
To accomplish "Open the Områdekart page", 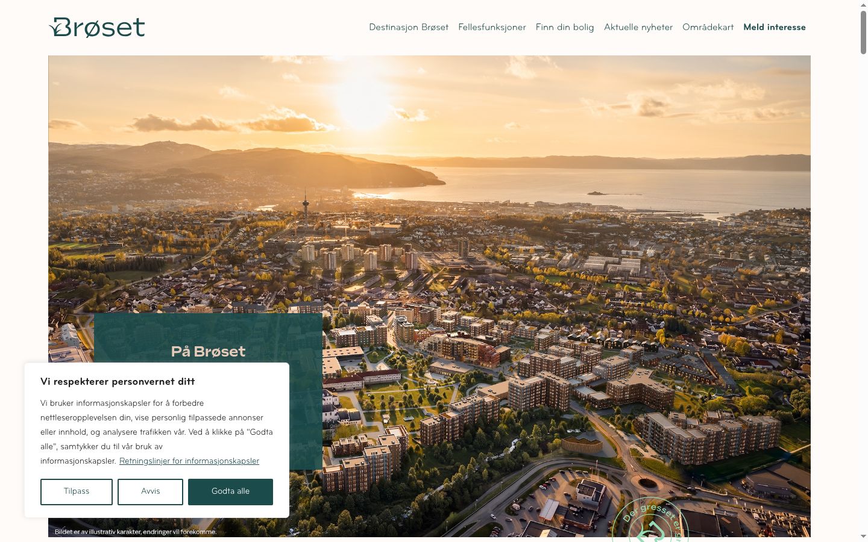I will coord(708,27).
